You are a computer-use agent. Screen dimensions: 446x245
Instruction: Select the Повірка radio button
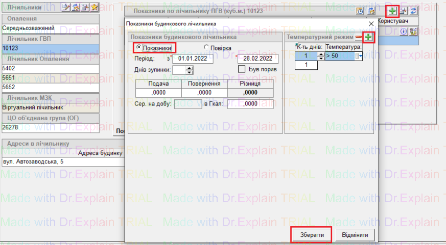(206, 48)
